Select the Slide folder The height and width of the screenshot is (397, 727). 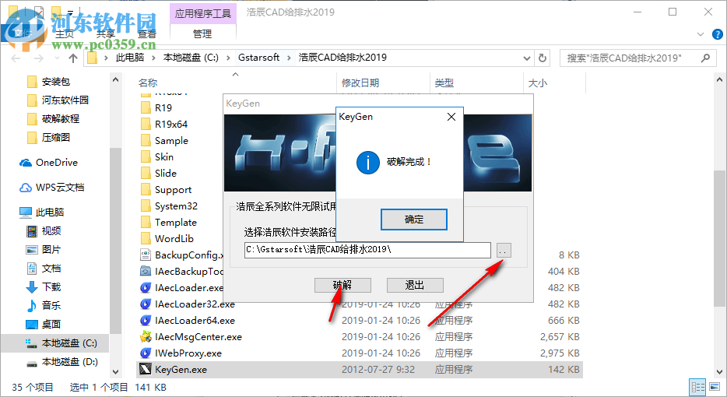(166, 173)
